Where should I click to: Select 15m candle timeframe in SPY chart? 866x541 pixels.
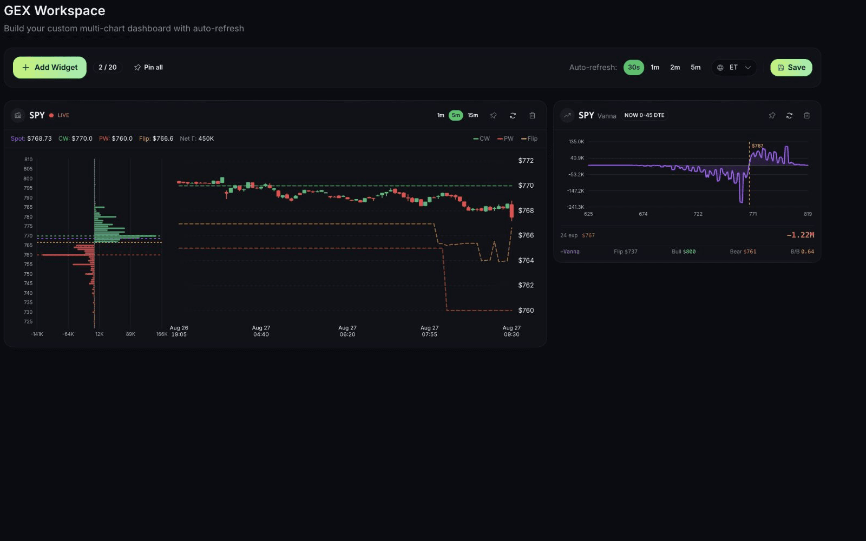[x=473, y=115]
